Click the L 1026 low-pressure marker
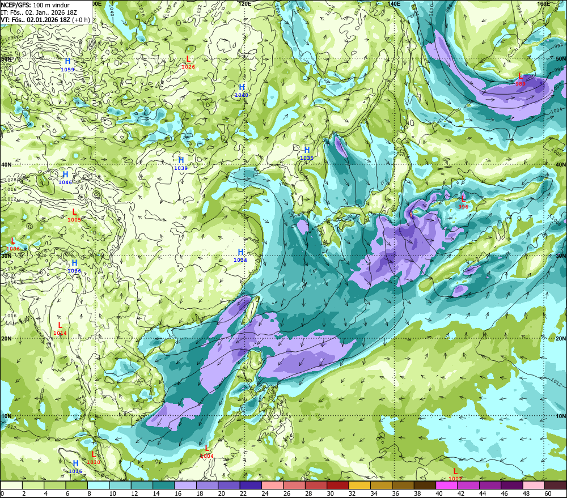 pos(188,62)
